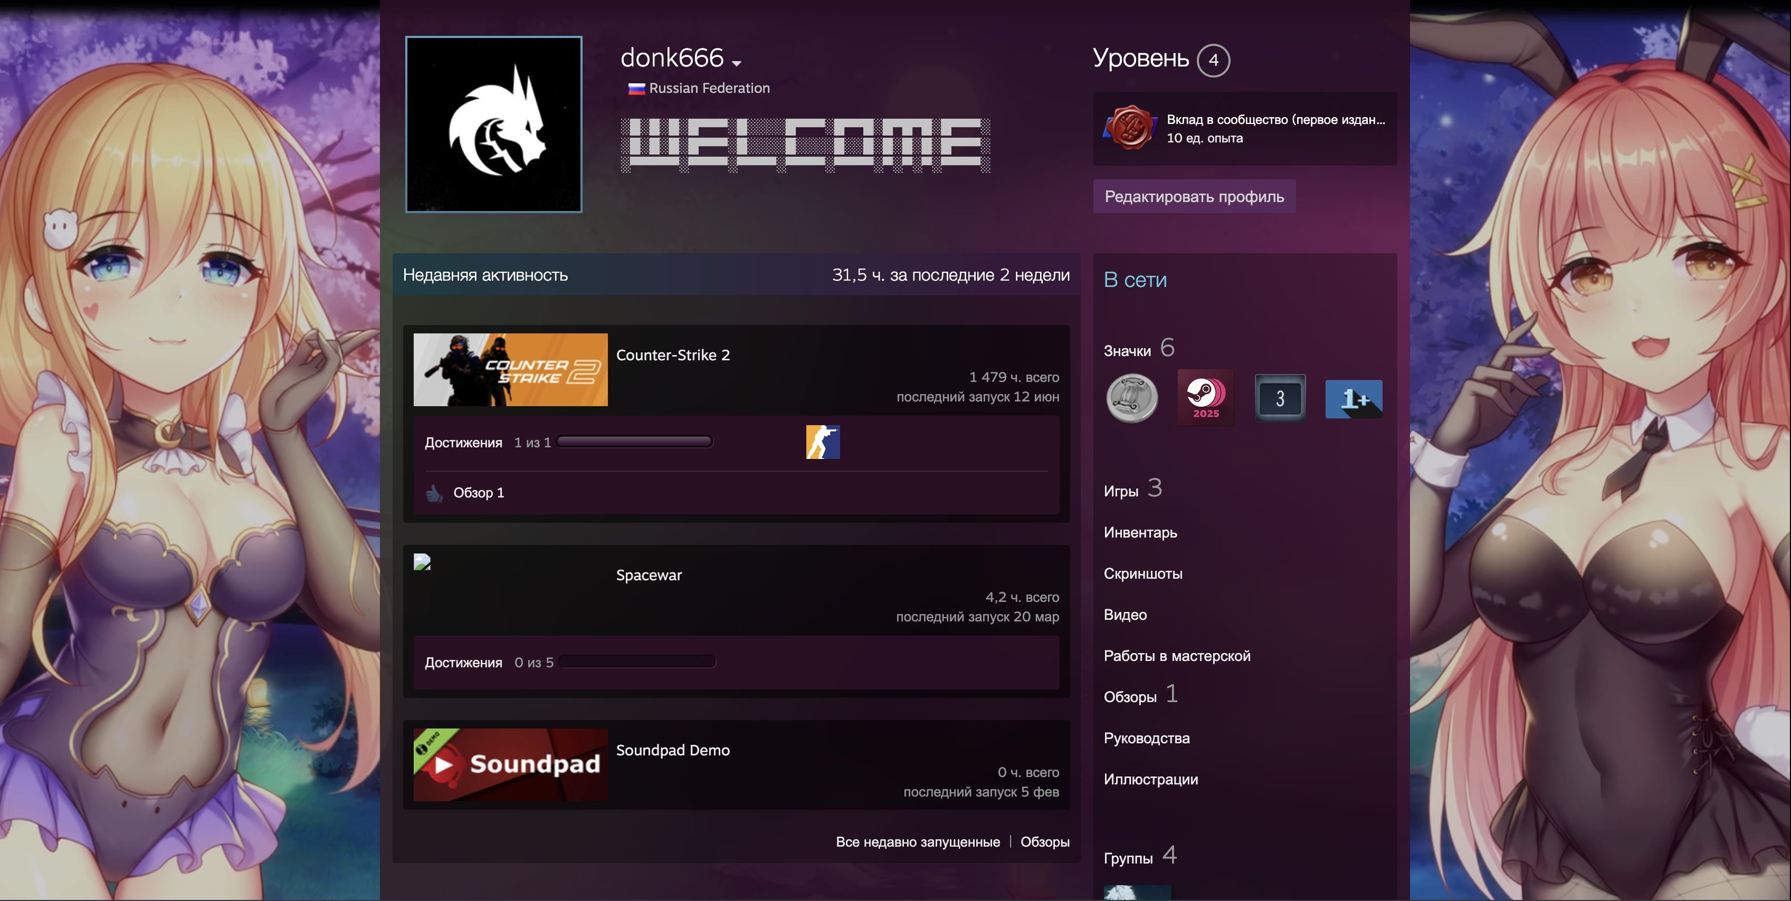Click '1 479 ч. всего' playtime text

1014,377
